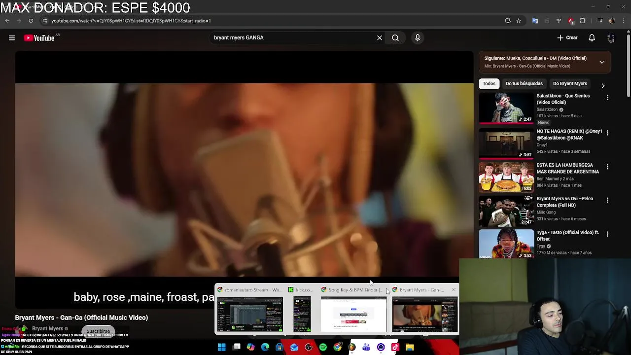The height and width of the screenshot is (355, 631).
Task: Switch to romanlautaro Stream window preview
Action: coord(250,310)
